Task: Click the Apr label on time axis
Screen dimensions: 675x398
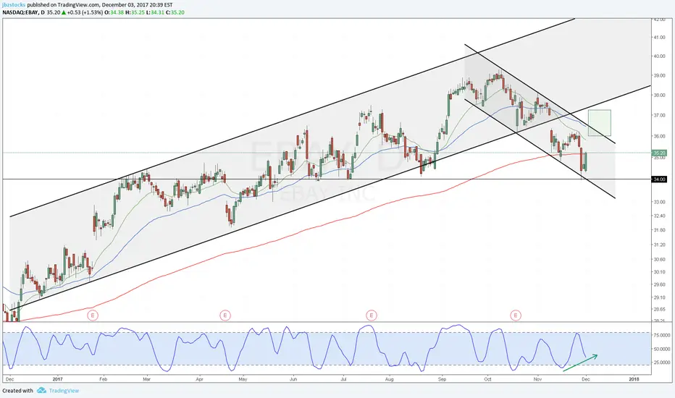Action: tap(199, 379)
